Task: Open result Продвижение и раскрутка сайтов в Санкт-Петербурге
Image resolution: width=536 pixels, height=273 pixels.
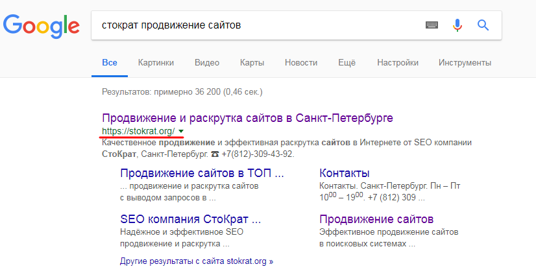Action: [247, 118]
